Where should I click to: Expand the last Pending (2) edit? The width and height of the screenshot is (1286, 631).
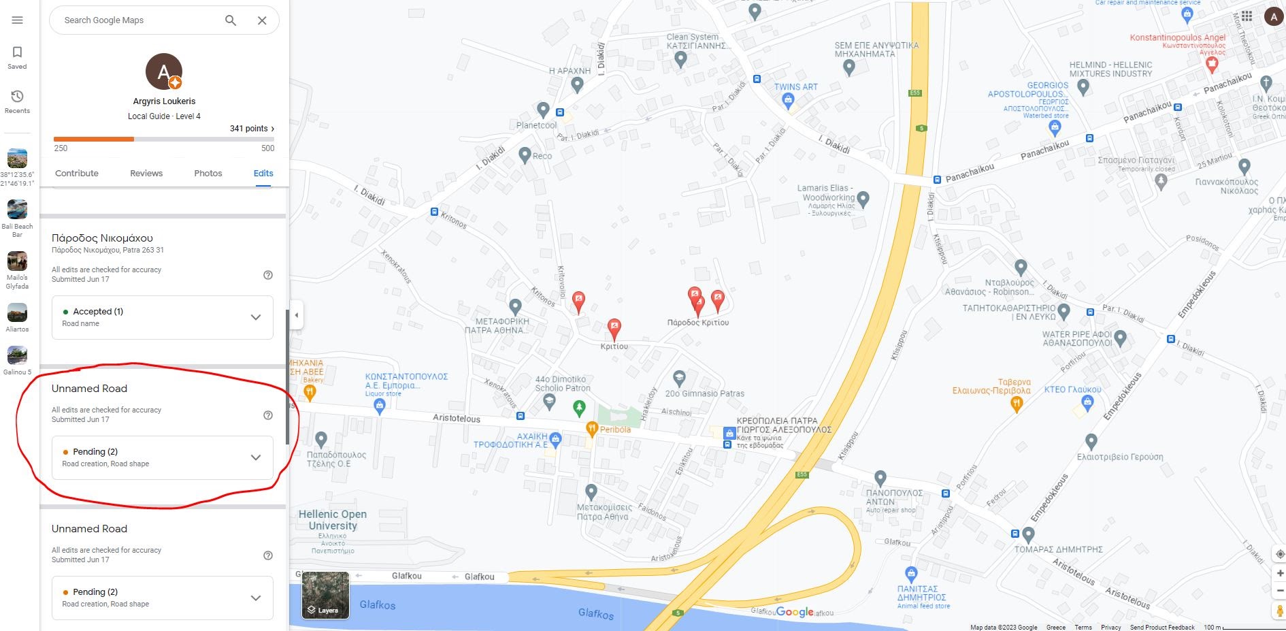tap(163, 598)
